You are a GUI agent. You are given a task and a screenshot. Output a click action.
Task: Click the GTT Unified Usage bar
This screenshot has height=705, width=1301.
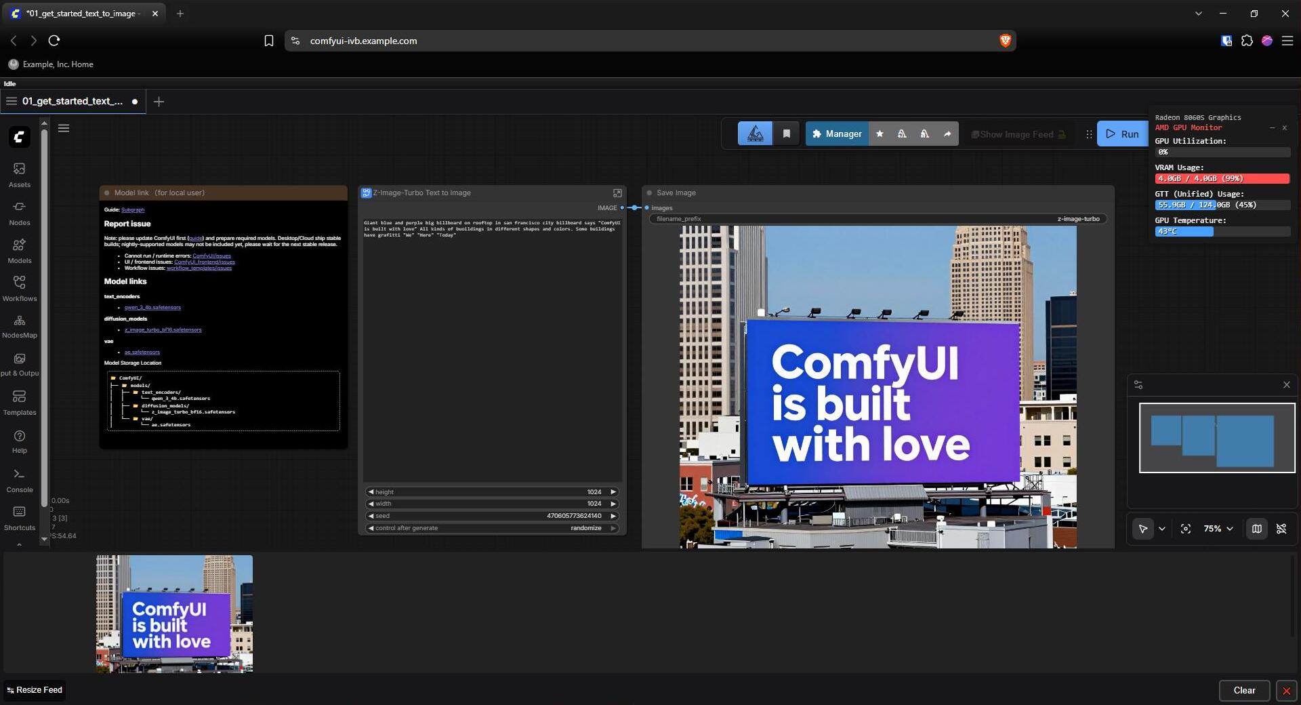pyautogui.click(x=1222, y=205)
